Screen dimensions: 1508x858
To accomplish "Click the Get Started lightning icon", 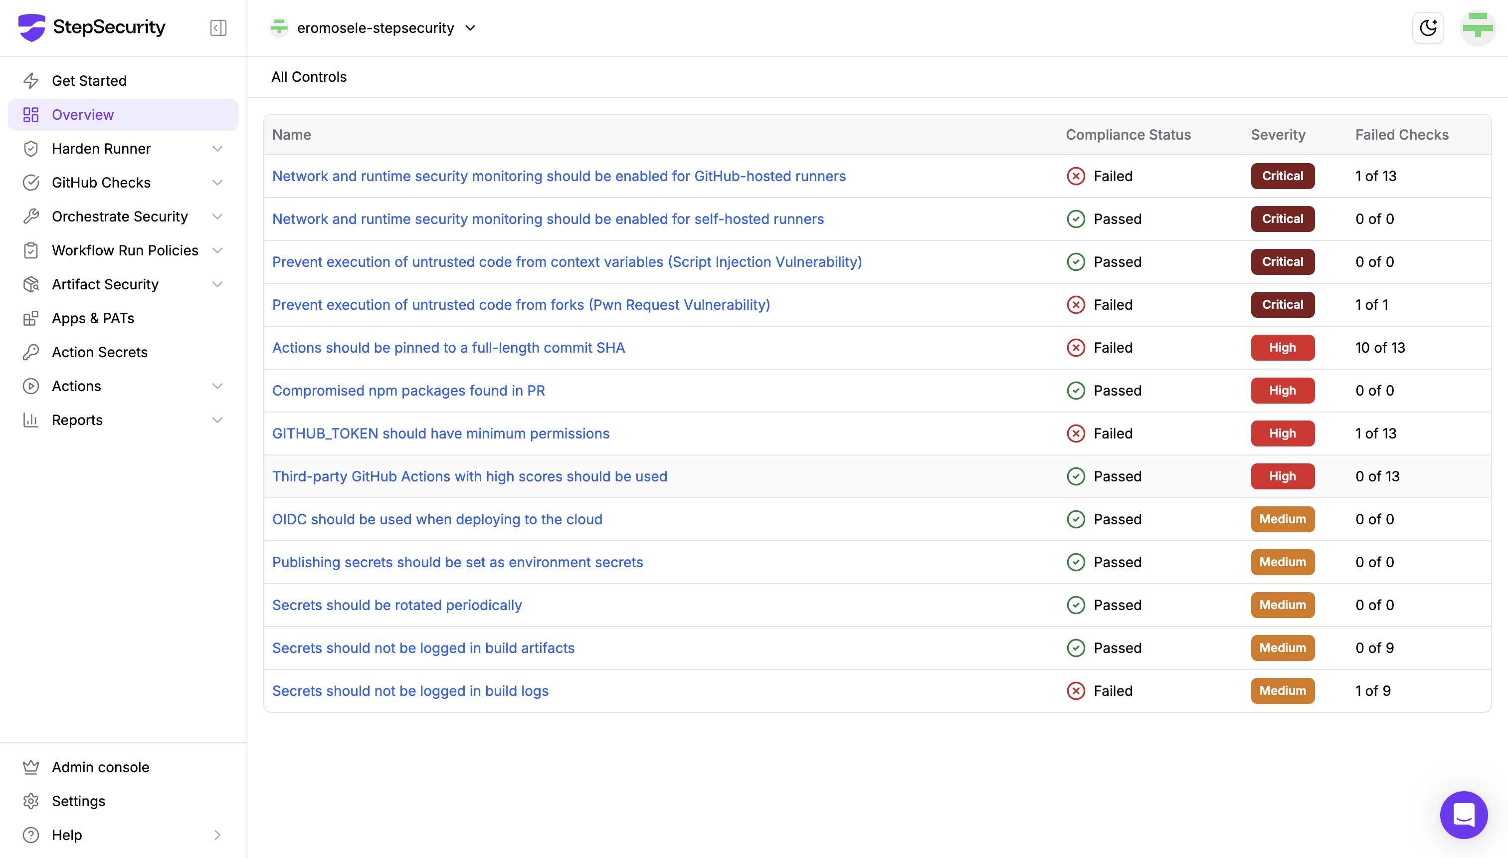I will tap(30, 81).
